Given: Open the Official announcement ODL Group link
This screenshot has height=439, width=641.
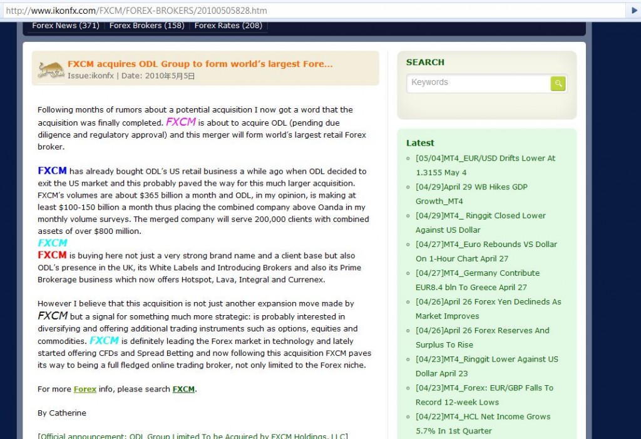Looking at the screenshot, I should (x=193, y=436).
